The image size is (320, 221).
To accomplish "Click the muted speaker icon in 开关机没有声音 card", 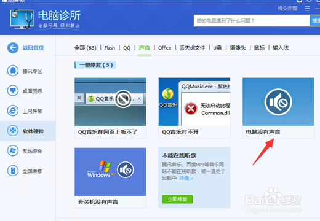I will [126, 169].
